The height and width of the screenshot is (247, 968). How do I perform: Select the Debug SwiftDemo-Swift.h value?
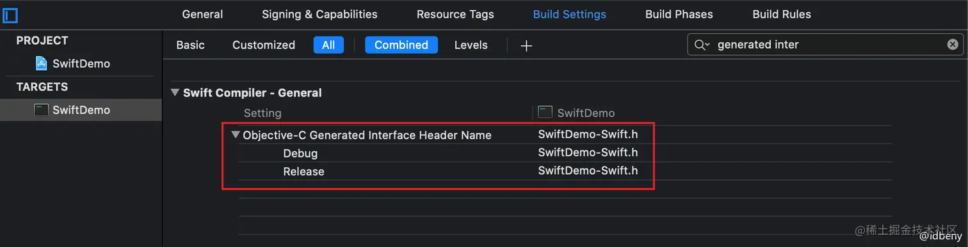588,153
